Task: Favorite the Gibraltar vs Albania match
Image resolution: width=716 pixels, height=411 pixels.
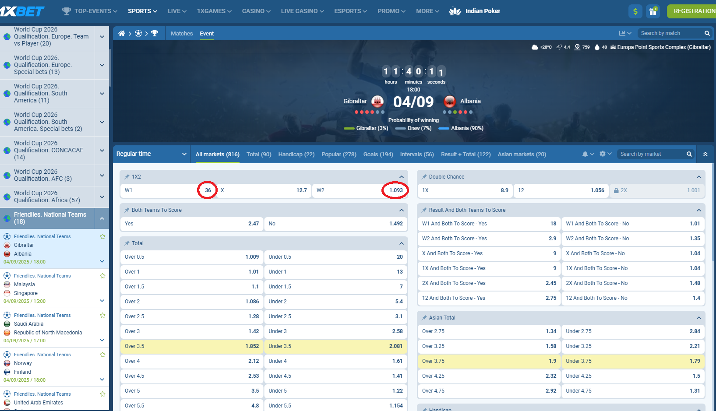Action: (102, 236)
